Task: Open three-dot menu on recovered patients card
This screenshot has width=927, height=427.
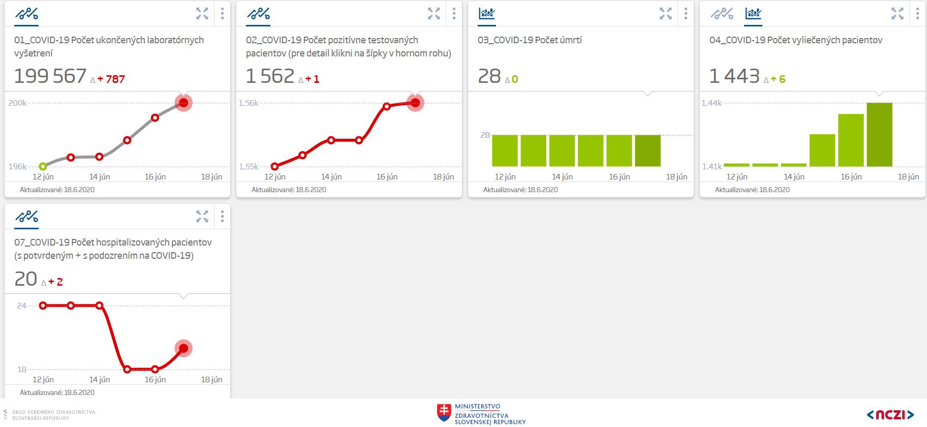Action: (x=917, y=14)
